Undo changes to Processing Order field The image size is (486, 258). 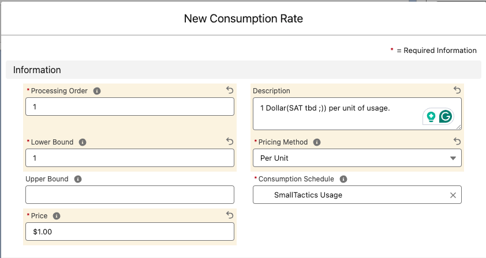click(230, 90)
